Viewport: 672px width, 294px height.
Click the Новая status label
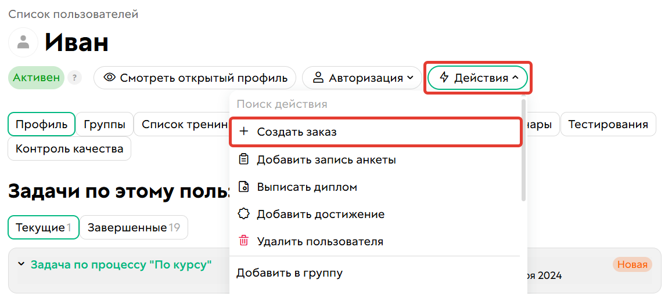point(632,265)
